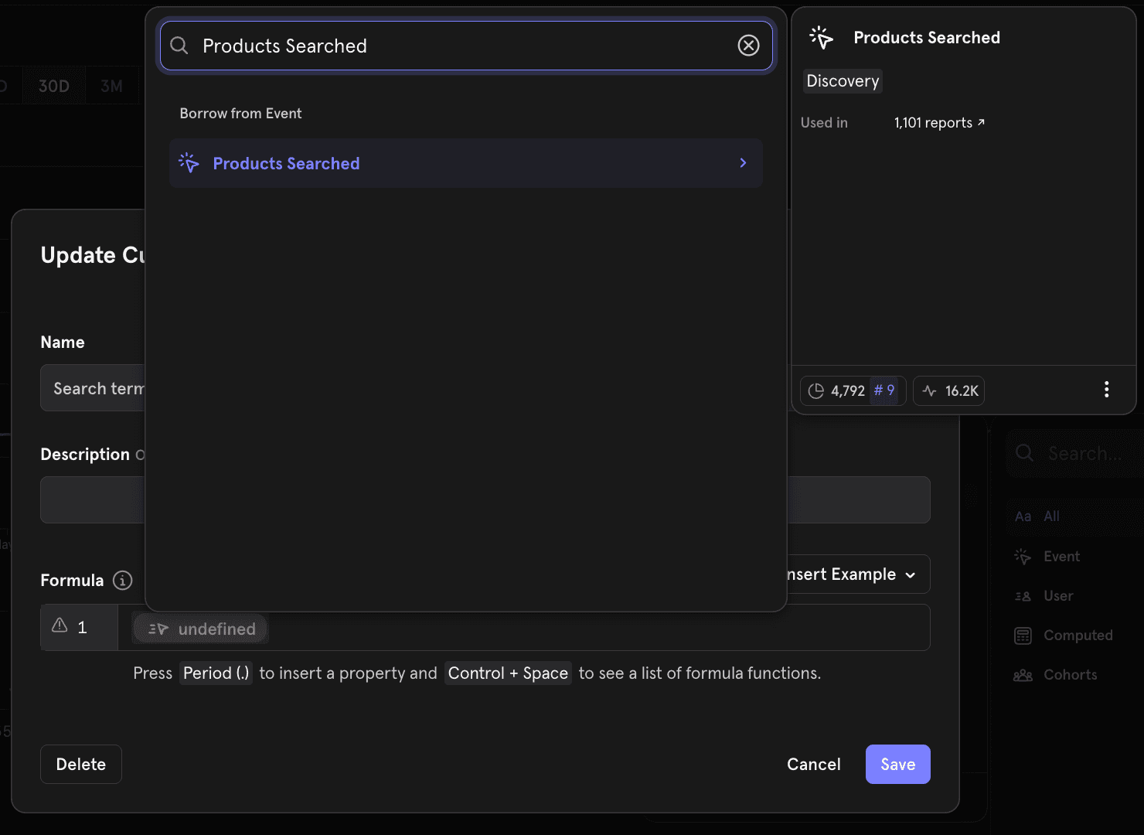
Task: Clear the Products Searched search field
Action: point(748,46)
